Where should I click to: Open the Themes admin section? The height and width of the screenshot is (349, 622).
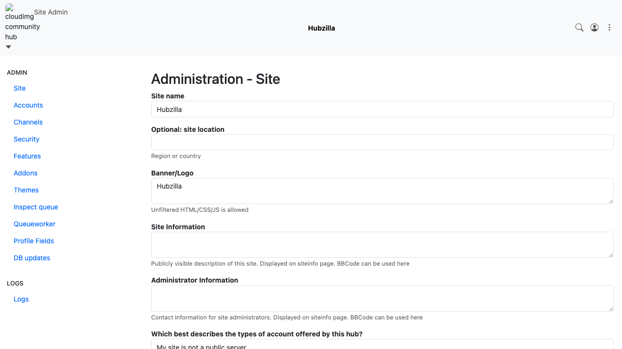coord(26,190)
